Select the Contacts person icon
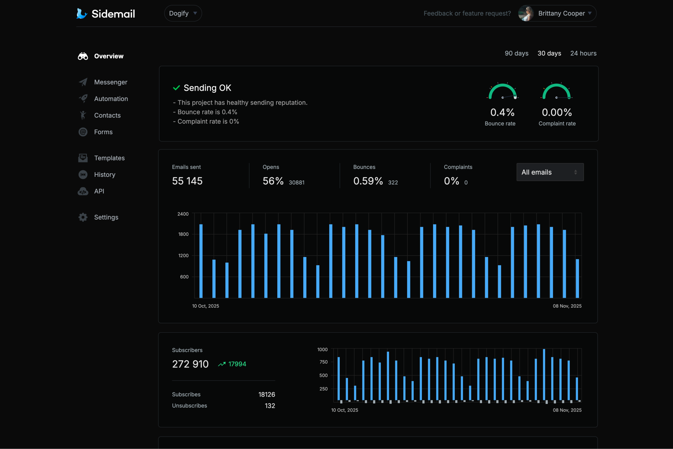Screen dimensions: 673x449 83,115
